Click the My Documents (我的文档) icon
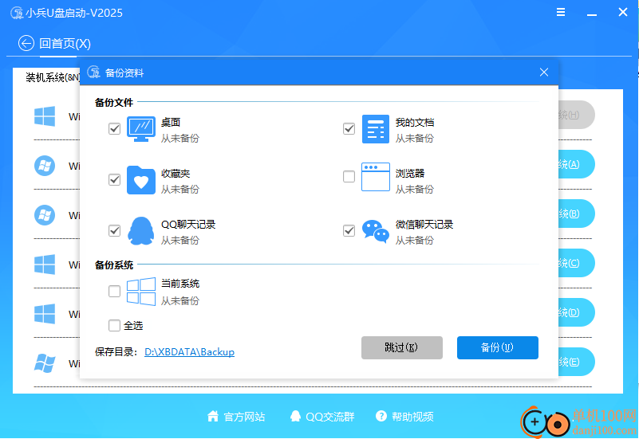The image size is (639, 439). (375, 129)
